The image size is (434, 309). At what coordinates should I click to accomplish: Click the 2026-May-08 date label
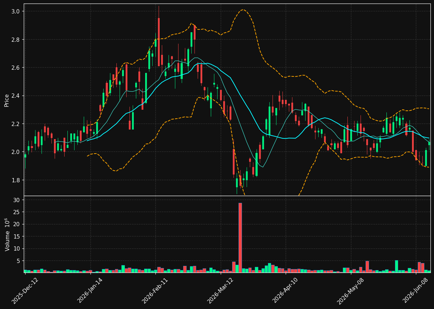350,291
